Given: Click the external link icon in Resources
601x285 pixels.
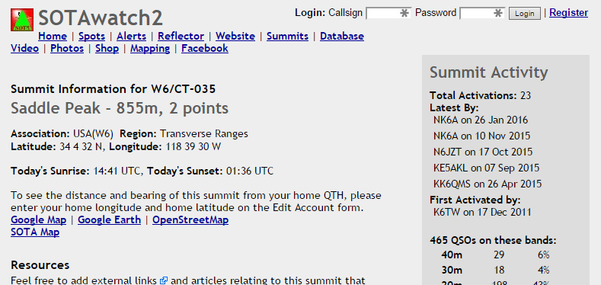Looking at the screenshot, I should click(x=164, y=280).
